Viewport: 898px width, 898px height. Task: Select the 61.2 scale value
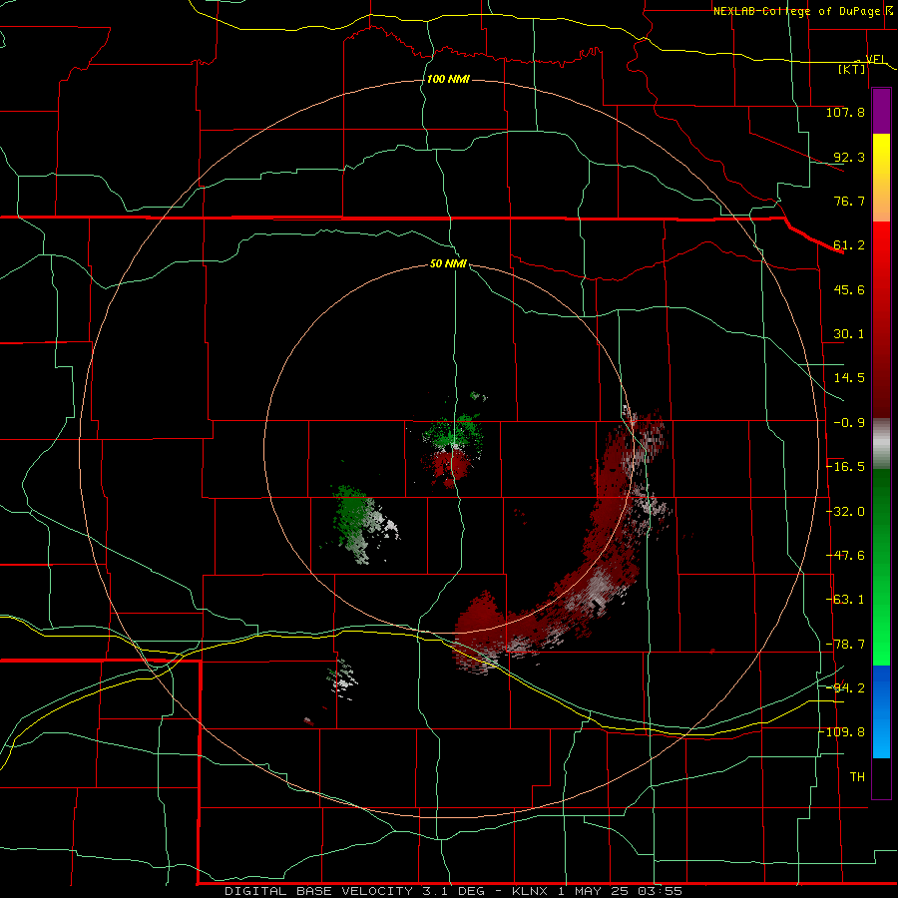[x=849, y=245]
